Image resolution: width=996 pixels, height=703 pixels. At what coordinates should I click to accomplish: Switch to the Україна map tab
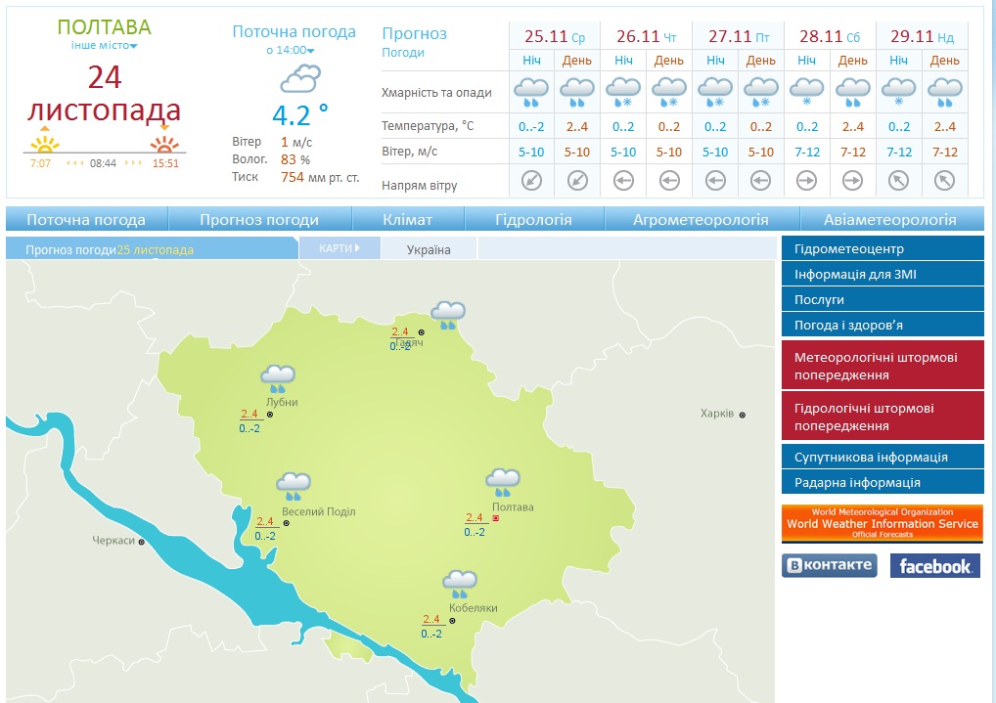pos(429,249)
